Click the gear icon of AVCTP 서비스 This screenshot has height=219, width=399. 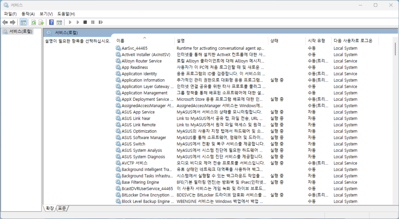click(x=118, y=163)
